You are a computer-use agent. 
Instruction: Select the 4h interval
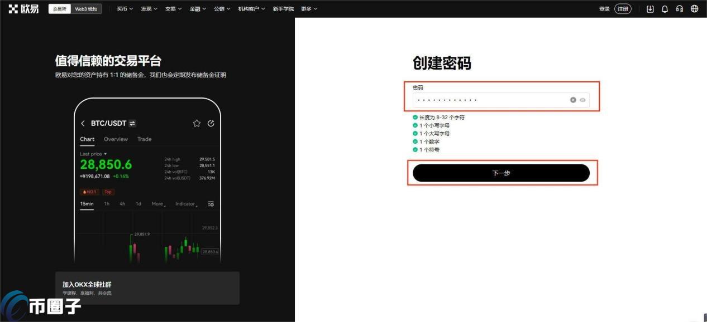click(x=122, y=204)
